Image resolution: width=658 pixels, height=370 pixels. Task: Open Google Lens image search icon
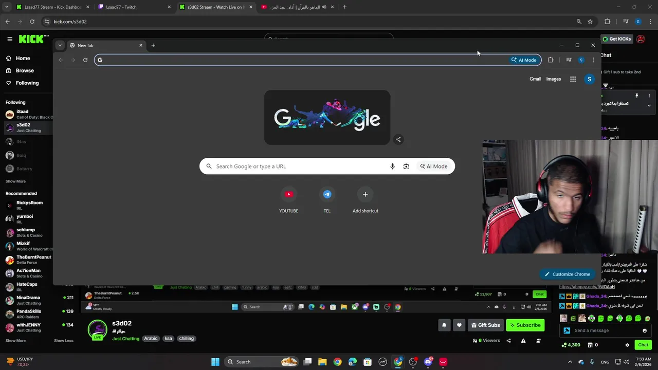[406, 166]
